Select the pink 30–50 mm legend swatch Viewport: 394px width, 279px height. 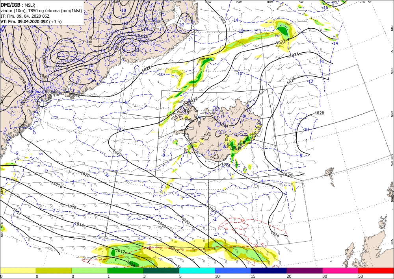click(340, 270)
